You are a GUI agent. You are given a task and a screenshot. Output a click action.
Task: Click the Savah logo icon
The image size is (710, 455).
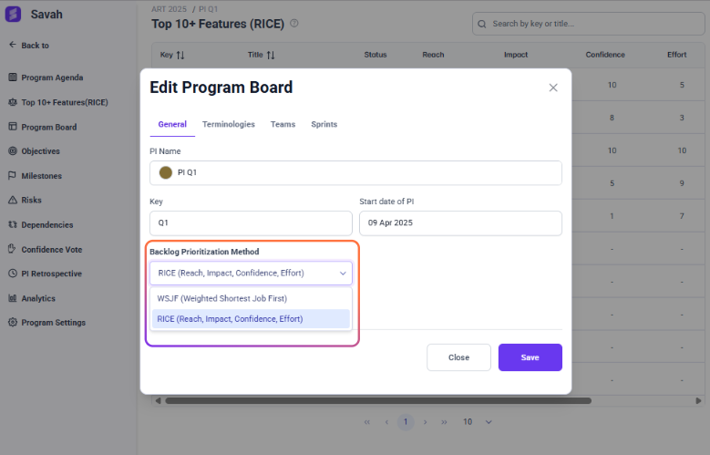pos(14,15)
